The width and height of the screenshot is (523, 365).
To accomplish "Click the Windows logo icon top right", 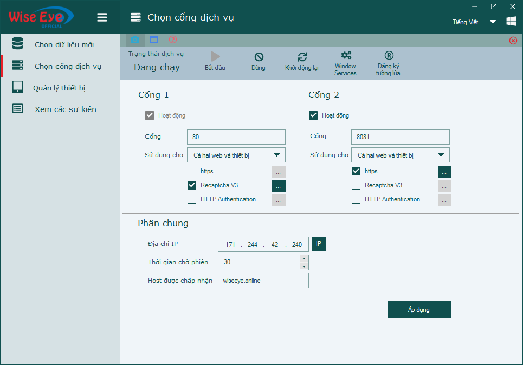I will (x=510, y=21).
